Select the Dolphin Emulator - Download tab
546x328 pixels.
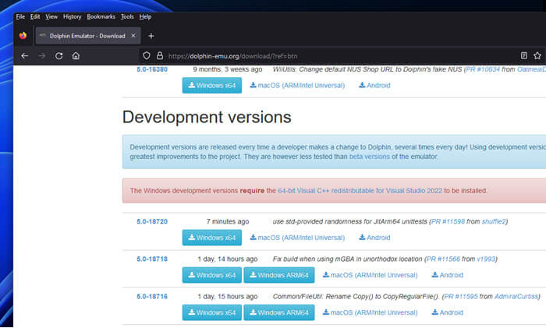pos(87,36)
